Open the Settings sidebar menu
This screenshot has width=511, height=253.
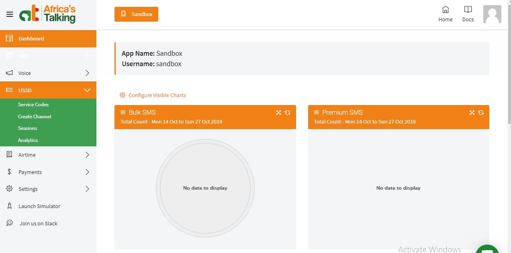point(48,189)
